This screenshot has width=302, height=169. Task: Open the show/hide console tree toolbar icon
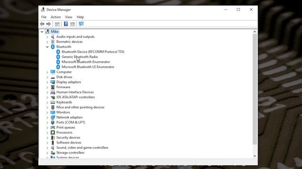click(x=57, y=24)
